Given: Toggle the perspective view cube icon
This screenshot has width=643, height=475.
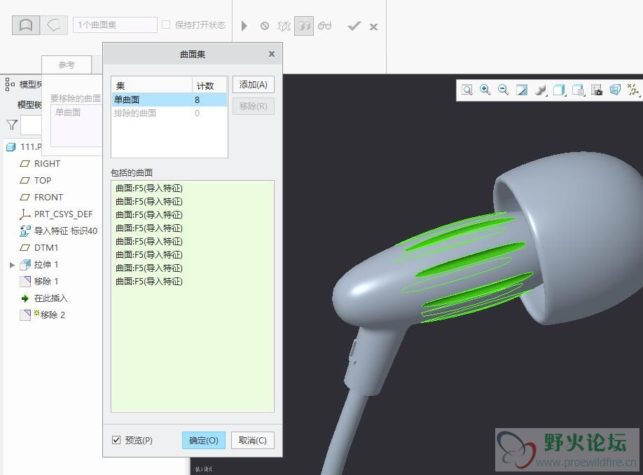Looking at the screenshot, I should pyautogui.click(x=615, y=90).
